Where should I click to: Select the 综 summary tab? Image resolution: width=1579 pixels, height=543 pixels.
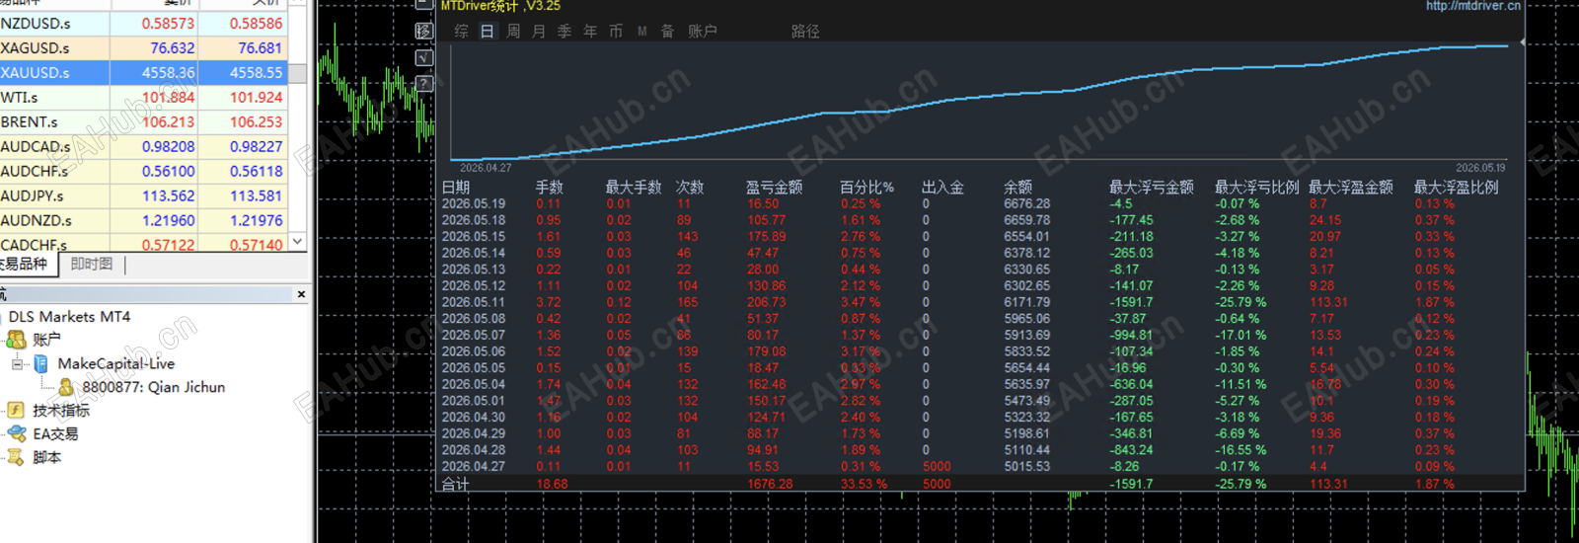pos(461,32)
